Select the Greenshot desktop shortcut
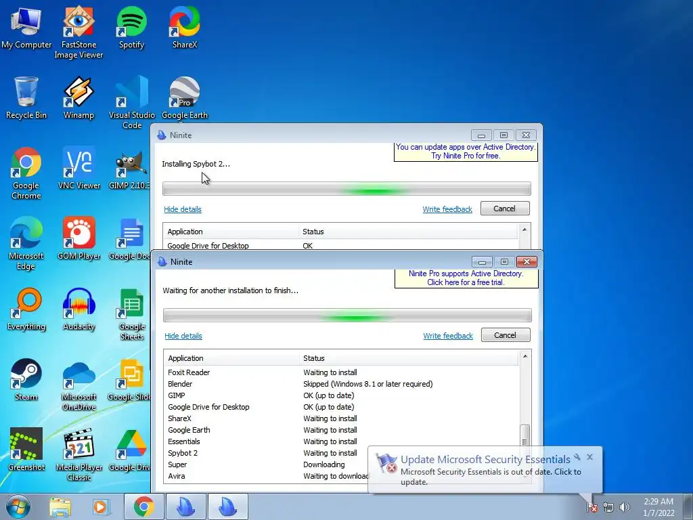This screenshot has width=693, height=520. coord(26,450)
